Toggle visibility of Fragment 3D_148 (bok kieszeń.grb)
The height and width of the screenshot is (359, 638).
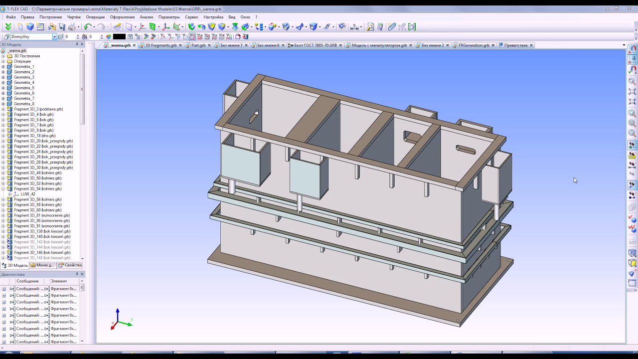coord(9,258)
